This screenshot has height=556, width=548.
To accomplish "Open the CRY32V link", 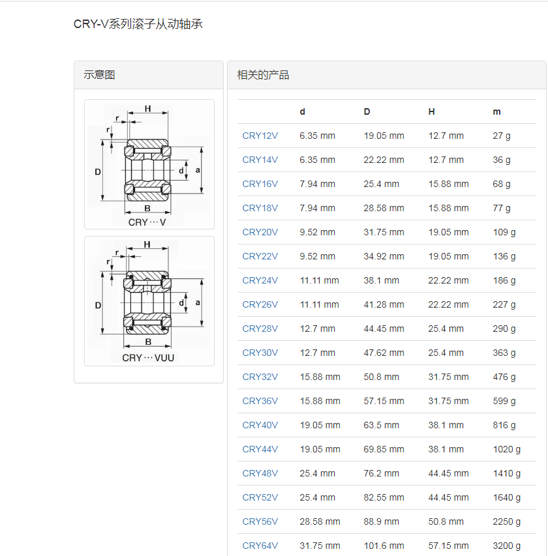I will [260, 377].
